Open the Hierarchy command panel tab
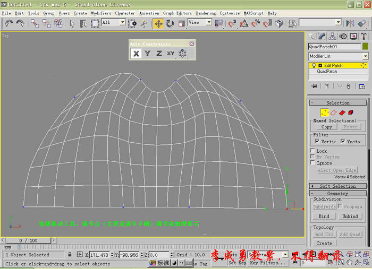 (332, 36)
